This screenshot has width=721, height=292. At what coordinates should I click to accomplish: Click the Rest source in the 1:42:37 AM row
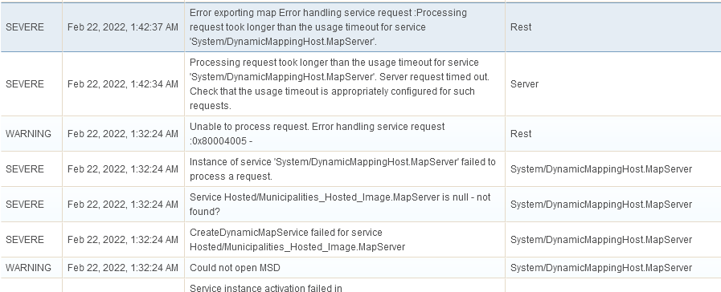[x=521, y=27]
